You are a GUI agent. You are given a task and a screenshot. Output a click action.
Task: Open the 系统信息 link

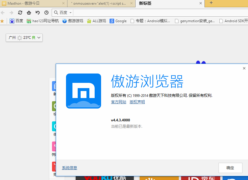(x=70, y=168)
